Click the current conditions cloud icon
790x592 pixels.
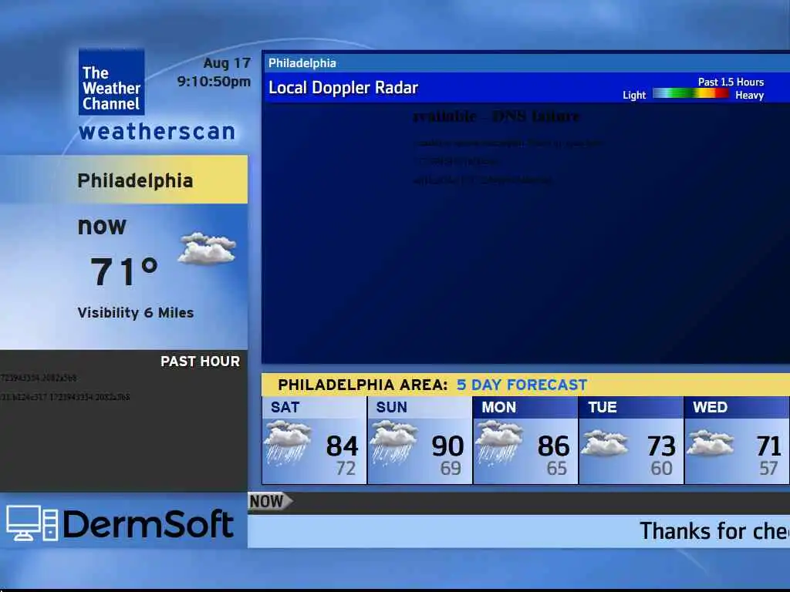point(207,248)
